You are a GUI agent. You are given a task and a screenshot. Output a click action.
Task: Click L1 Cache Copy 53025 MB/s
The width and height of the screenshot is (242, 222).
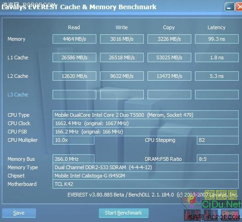[169, 57]
